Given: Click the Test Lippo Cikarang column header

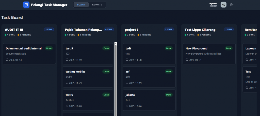Looking at the screenshot, I should point(200,30).
